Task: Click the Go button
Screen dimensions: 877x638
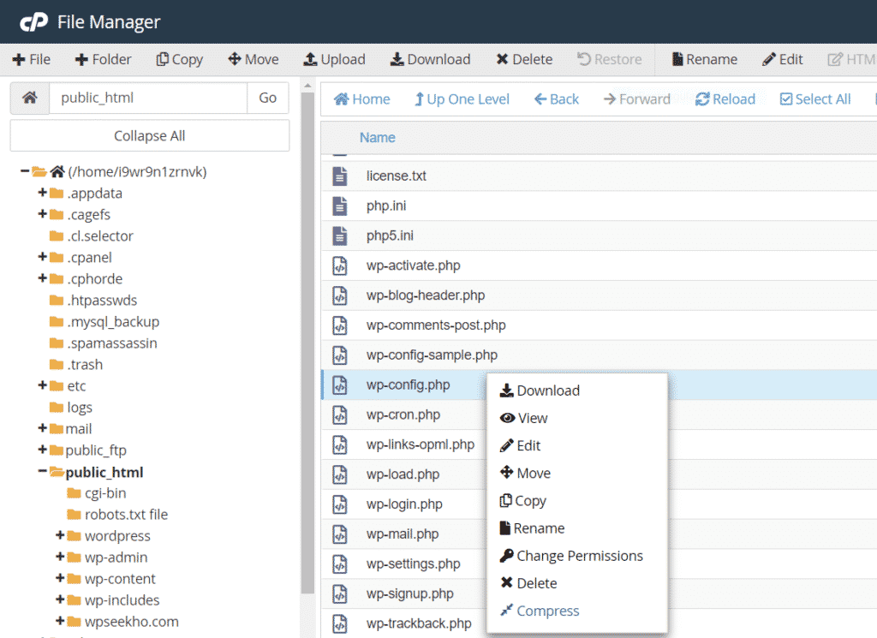Action: [x=267, y=98]
